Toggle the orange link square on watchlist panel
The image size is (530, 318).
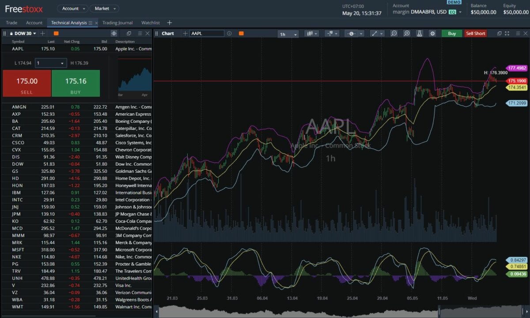(x=56, y=33)
